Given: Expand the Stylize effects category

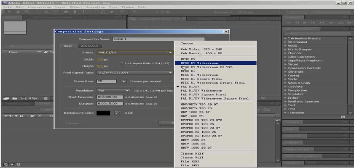Looking at the screenshot, I should (x=286, y=98).
